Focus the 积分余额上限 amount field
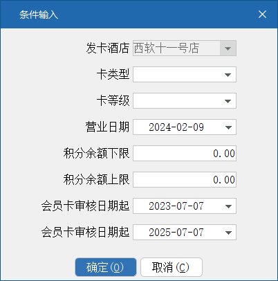 click(x=185, y=180)
